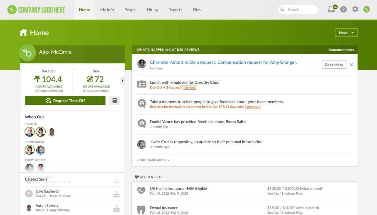Click the heart icon next to US Health Insurance
Screen dimensions: 377x215
(141, 190)
